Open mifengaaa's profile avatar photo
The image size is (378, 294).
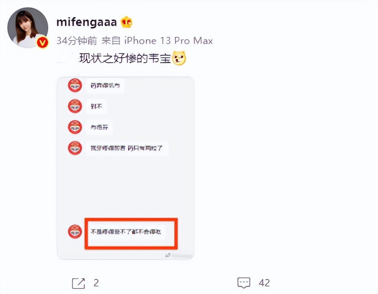click(x=28, y=28)
